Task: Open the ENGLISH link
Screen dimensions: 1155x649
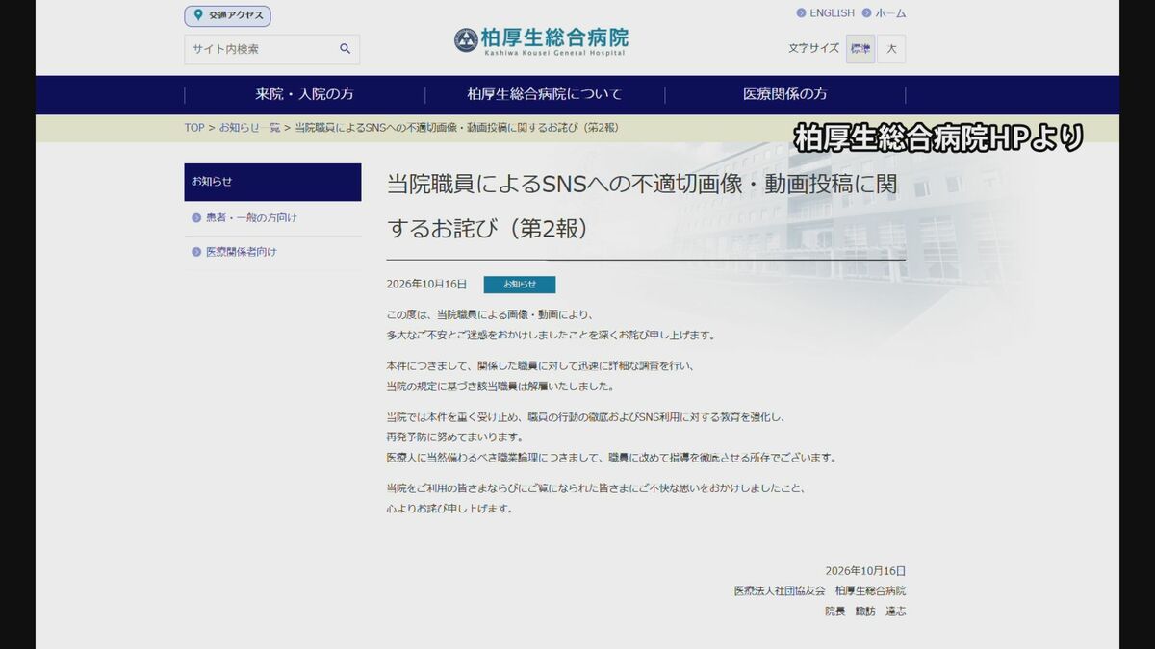Action: [832, 13]
